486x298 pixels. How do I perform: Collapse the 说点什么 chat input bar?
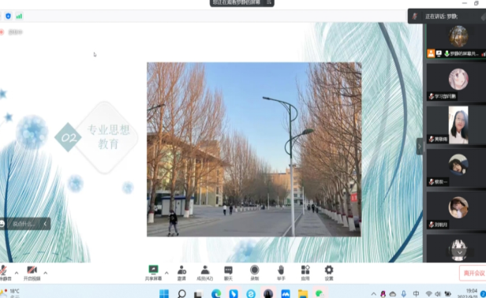(45, 224)
